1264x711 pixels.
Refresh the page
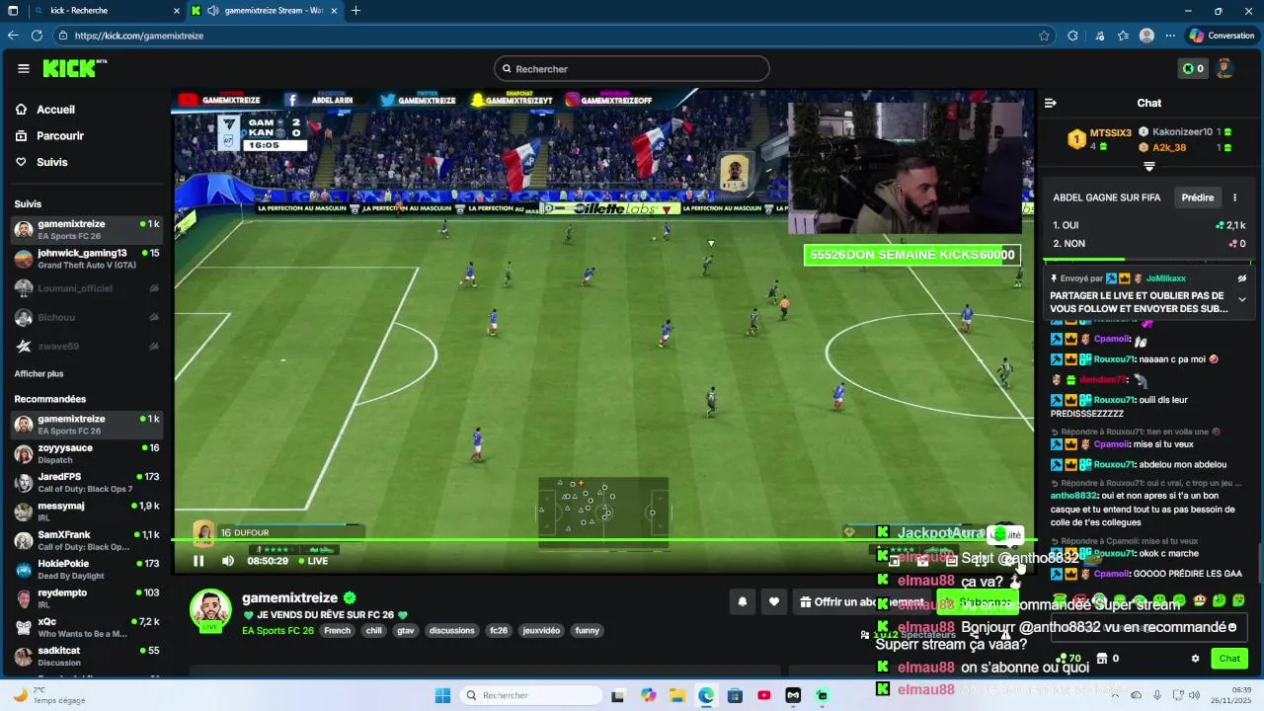pos(38,36)
